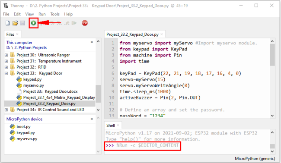Screen dimensions: 281x163
Task: Select keypad.py on MicroPython device
Action: [26, 133]
